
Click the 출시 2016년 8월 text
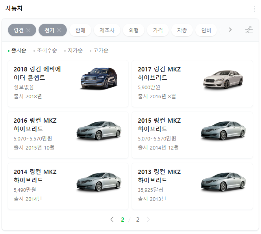tap(157, 96)
